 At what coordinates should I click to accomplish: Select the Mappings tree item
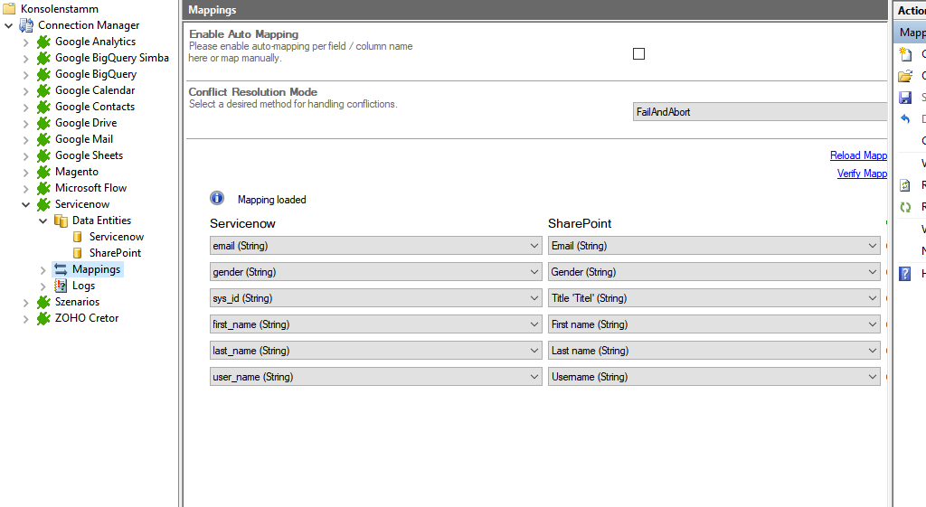point(96,269)
